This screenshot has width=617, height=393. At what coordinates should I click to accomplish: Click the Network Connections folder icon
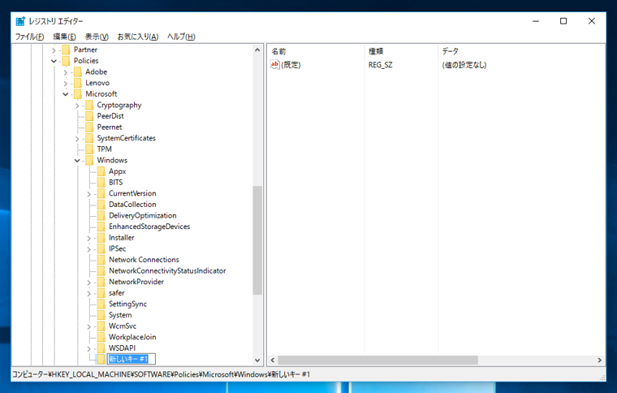[101, 260]
